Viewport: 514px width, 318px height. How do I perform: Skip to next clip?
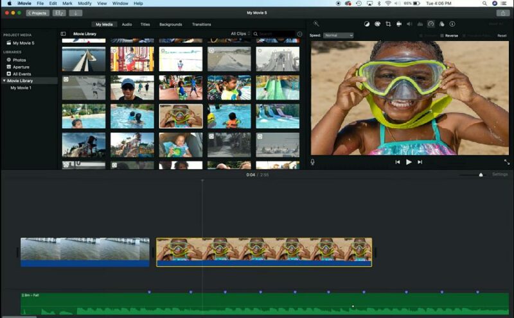420,162
